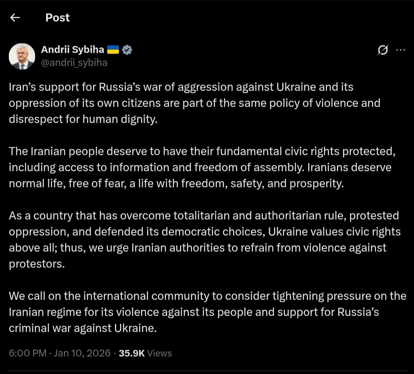414x374 pixels.
Task: Click the 6:00 PM time text
Action: 27,353
